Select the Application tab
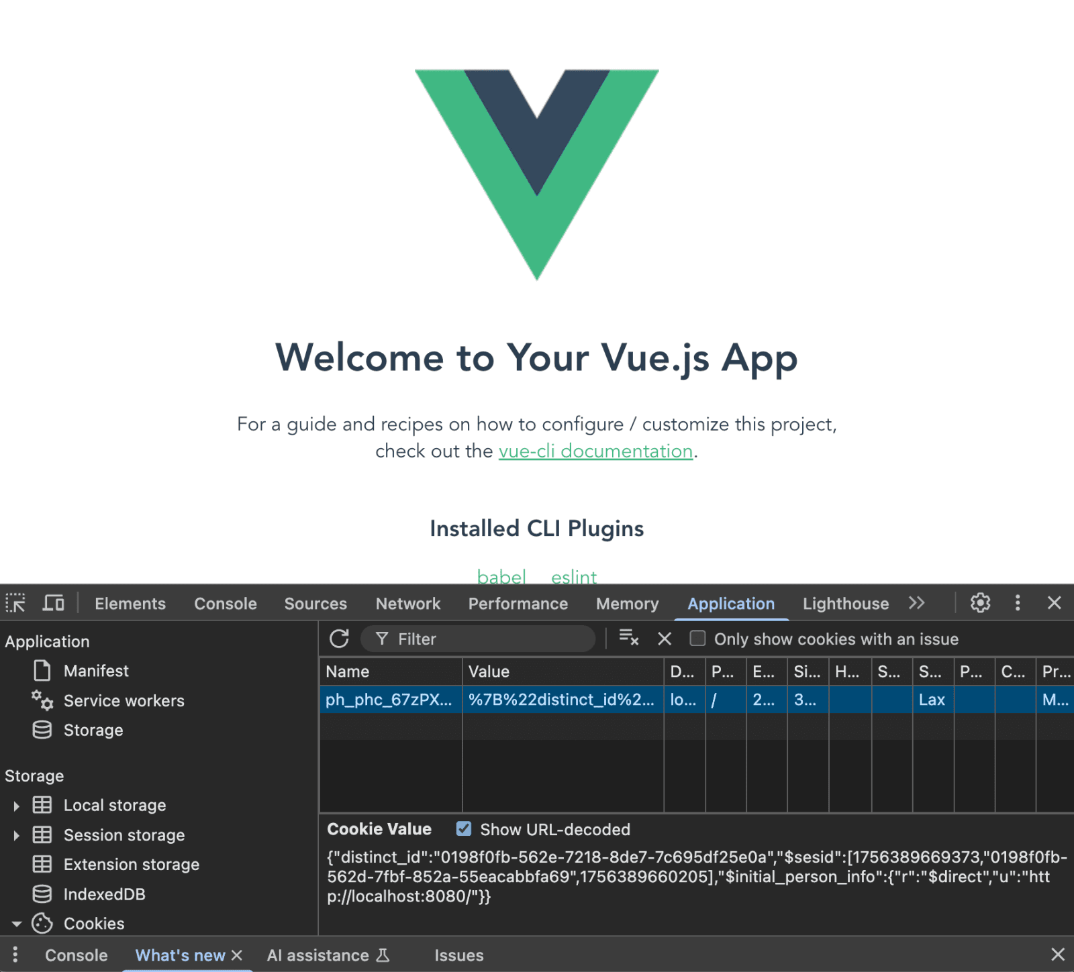This screenshot has height=972, width=1074. [731, 604]
